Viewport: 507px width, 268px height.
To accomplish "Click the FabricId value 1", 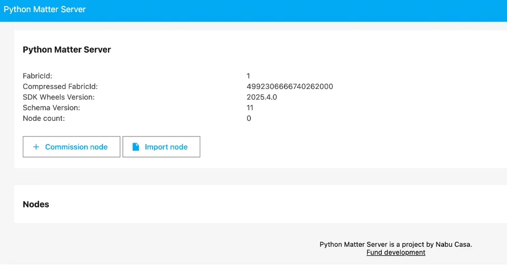I will tap(248, 76).
